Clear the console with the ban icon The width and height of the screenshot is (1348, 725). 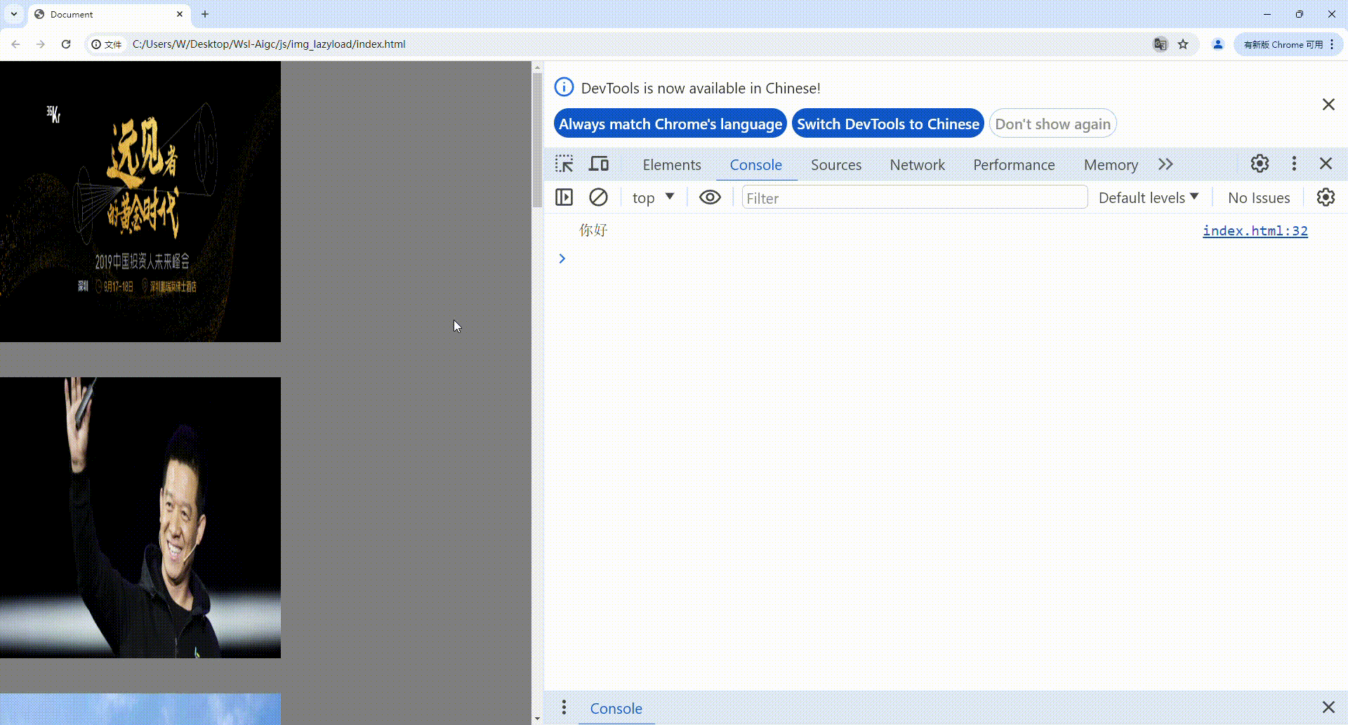click(x=598, y=197)
